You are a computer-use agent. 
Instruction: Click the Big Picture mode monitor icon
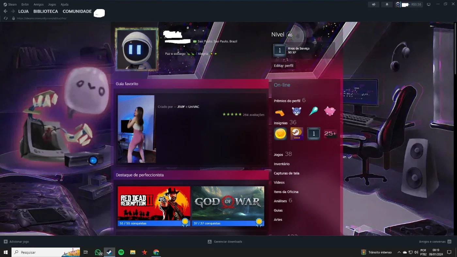pos(429,5)
